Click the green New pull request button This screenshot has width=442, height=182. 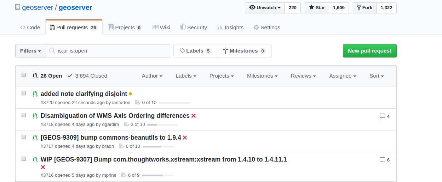coord(370,51)
